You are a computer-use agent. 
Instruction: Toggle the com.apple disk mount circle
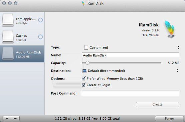[x=40, y=20]
